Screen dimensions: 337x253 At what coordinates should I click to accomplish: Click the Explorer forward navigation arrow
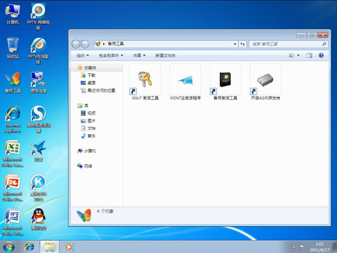[x=85, y=44]
